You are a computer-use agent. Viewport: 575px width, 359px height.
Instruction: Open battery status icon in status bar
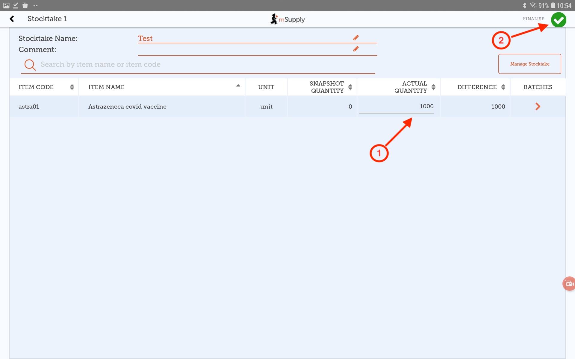553,5
